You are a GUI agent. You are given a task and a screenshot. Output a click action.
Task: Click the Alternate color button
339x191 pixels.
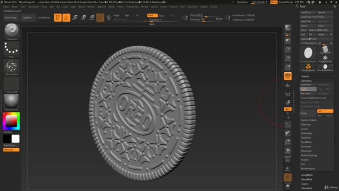pos(11,150)
